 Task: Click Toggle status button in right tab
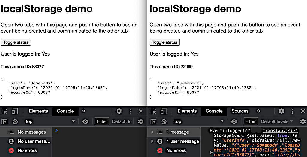165,42
